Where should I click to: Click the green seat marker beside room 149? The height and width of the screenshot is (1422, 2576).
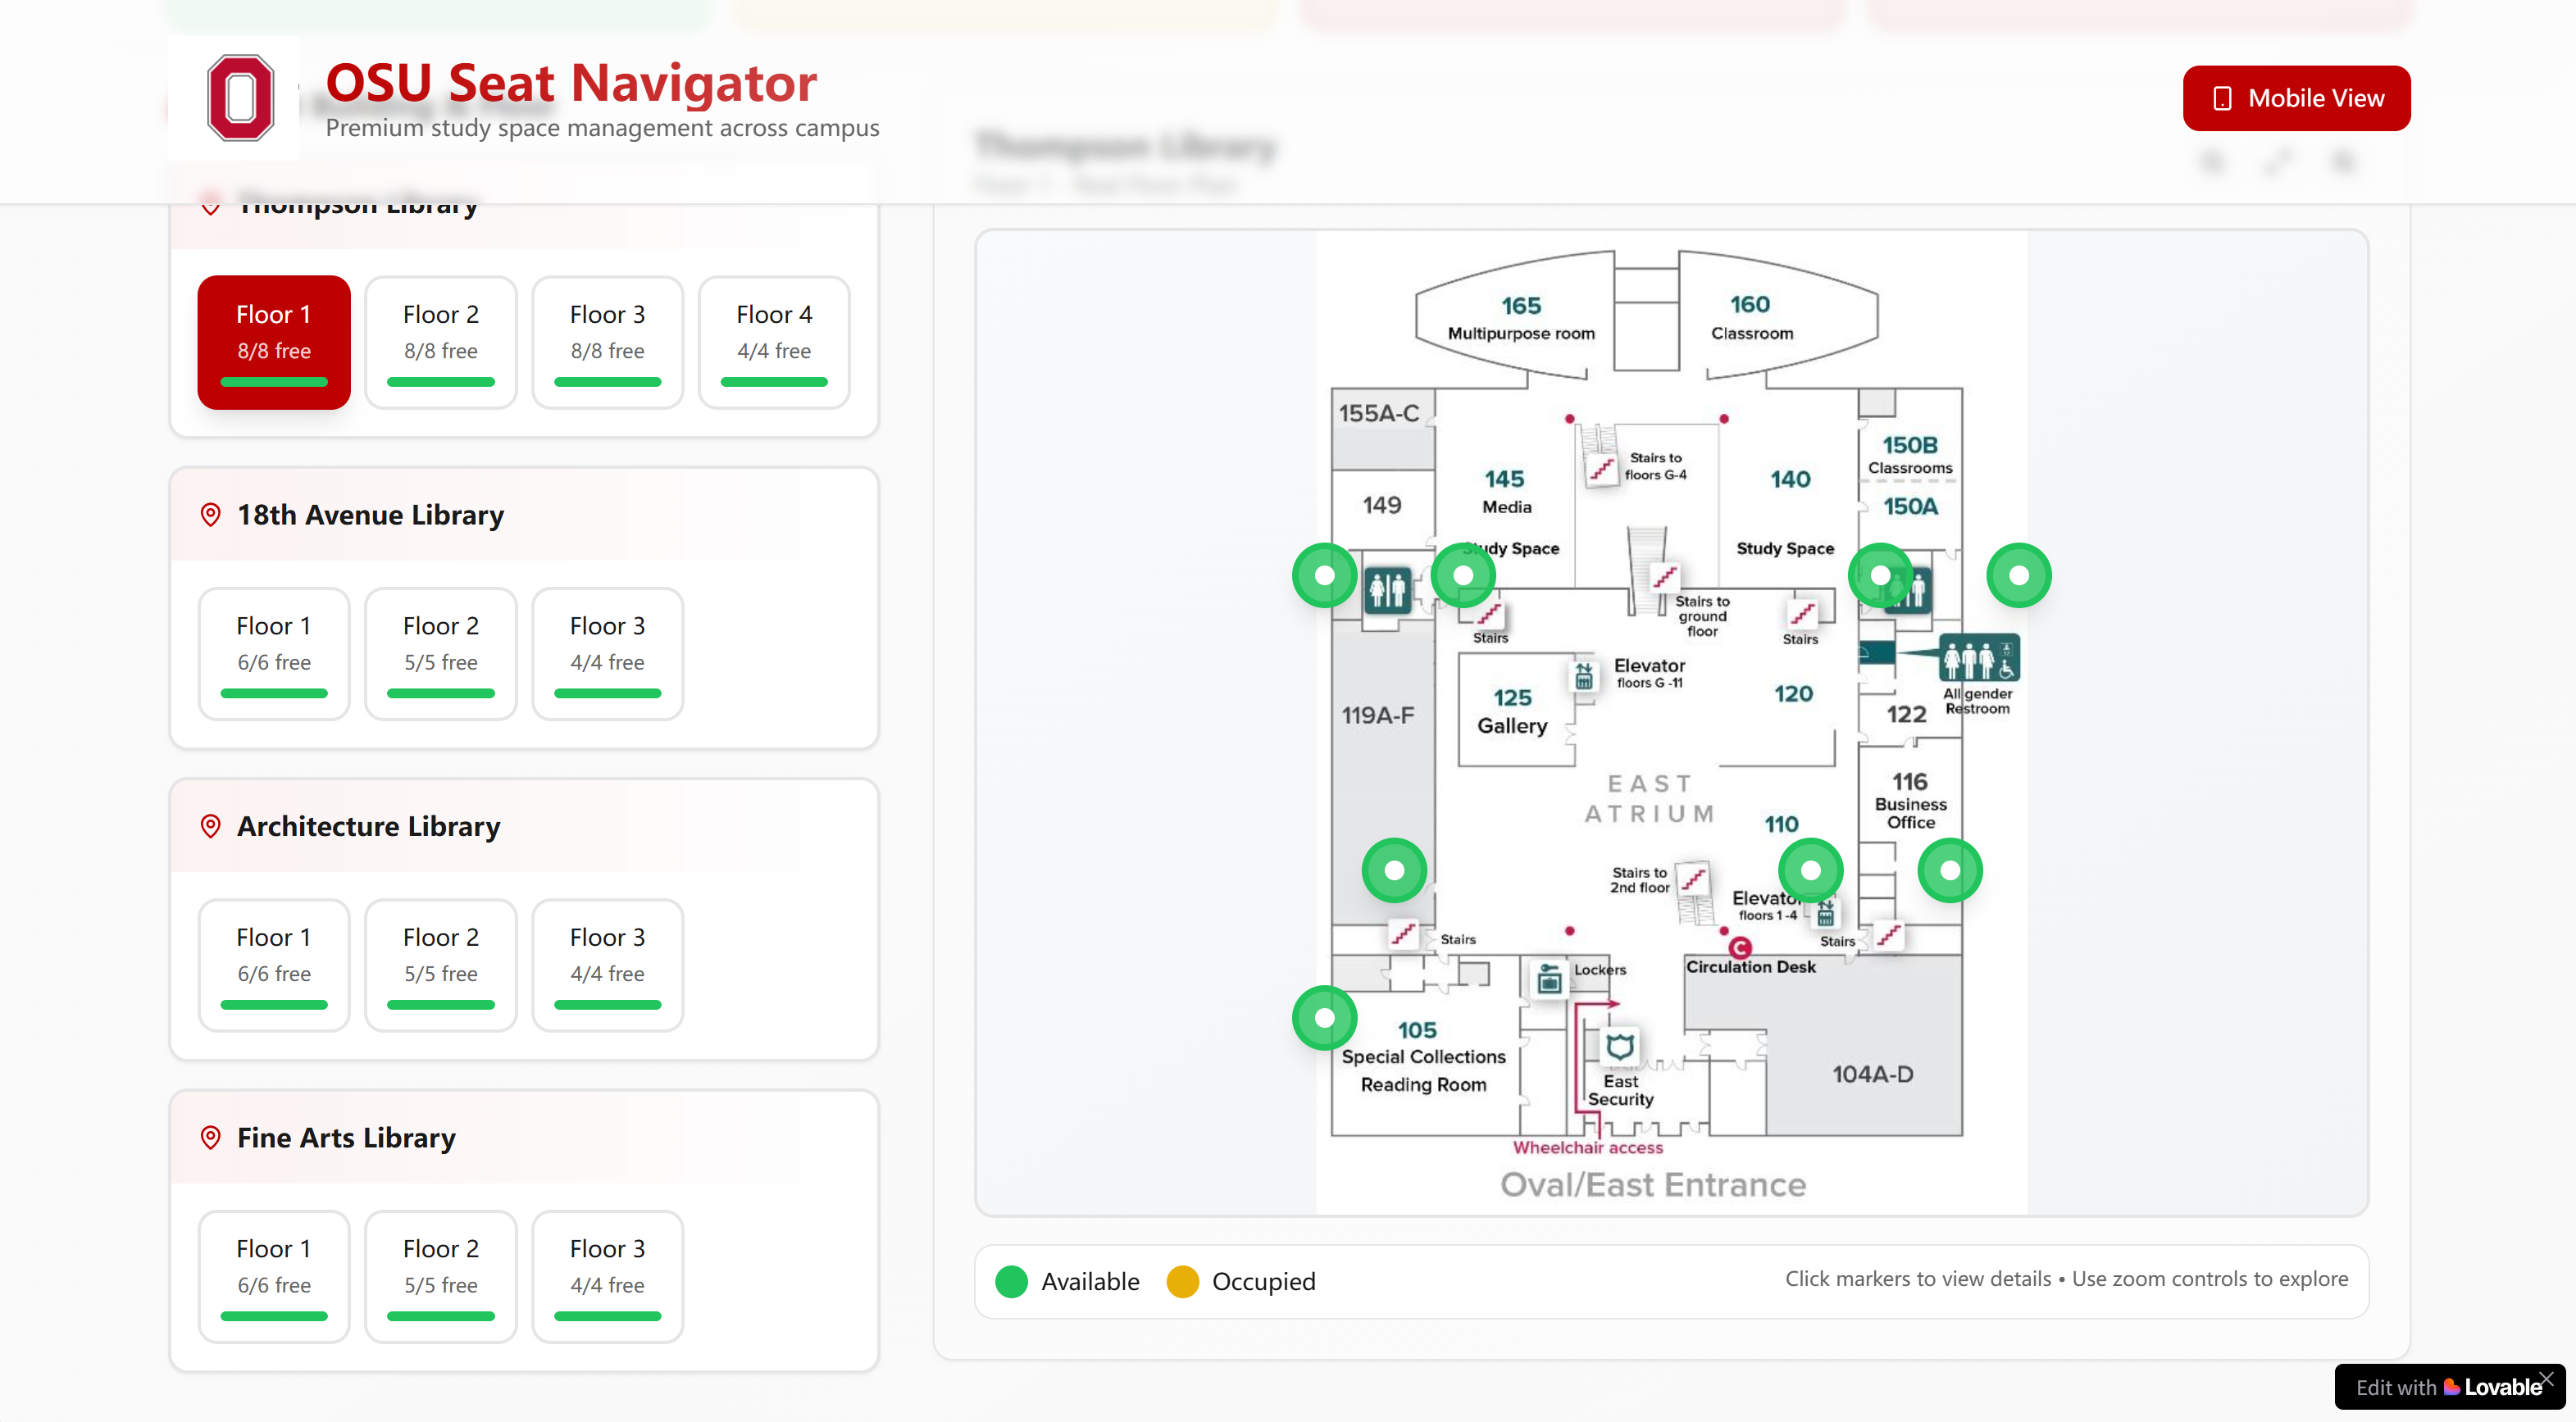(1324, 575)
